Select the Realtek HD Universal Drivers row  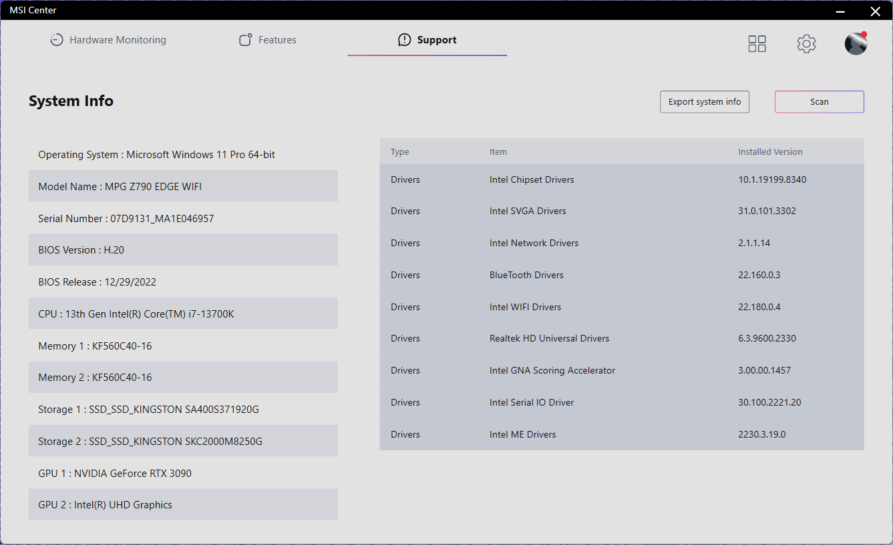(x=621, y=338)
